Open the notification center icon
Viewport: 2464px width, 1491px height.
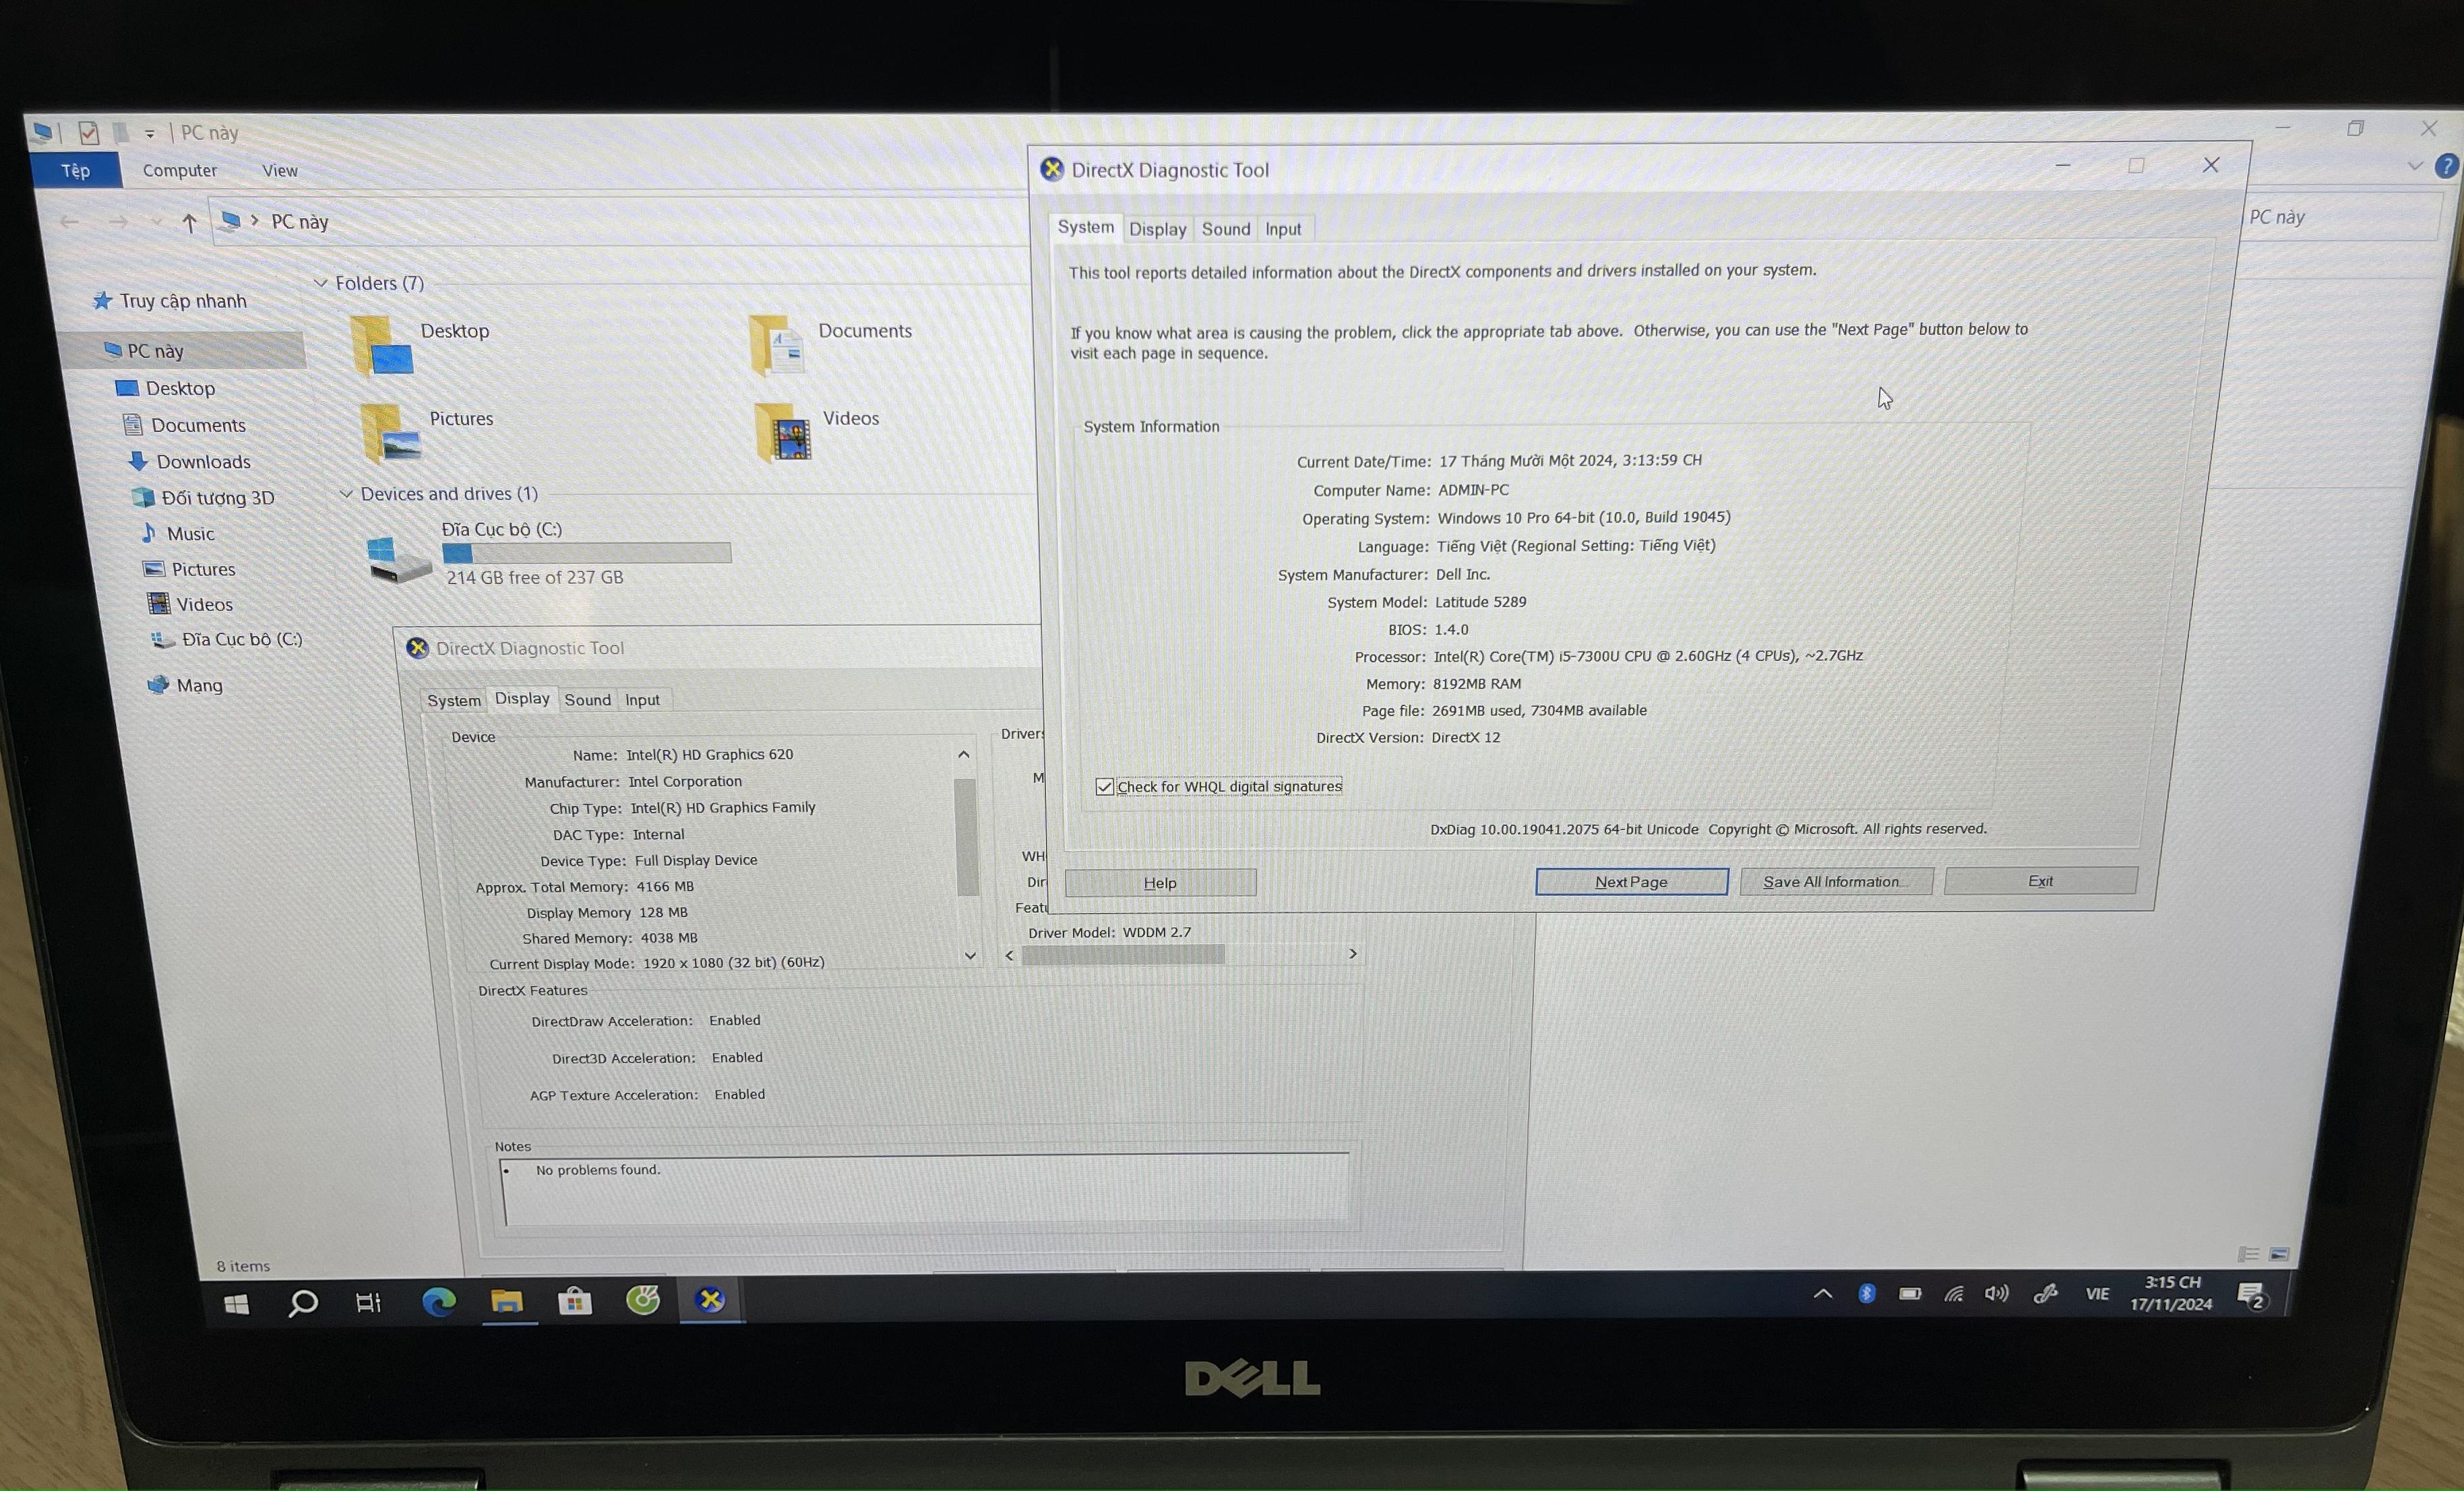[x=2253, y=1297]
